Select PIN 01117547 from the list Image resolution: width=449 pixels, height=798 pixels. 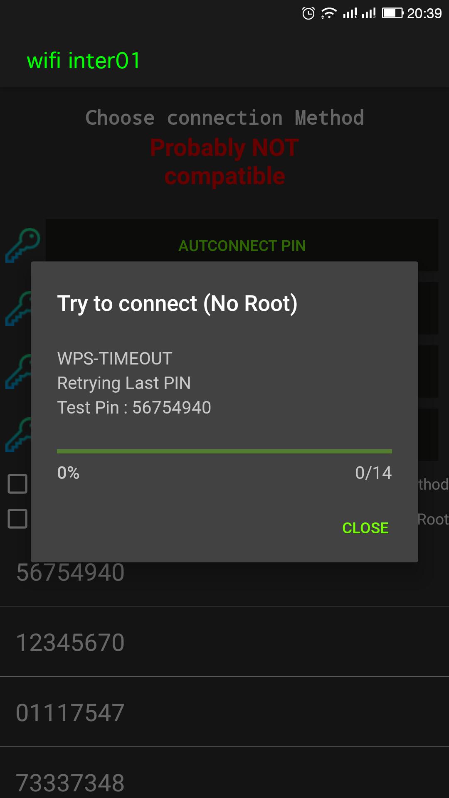pos(224,712)
